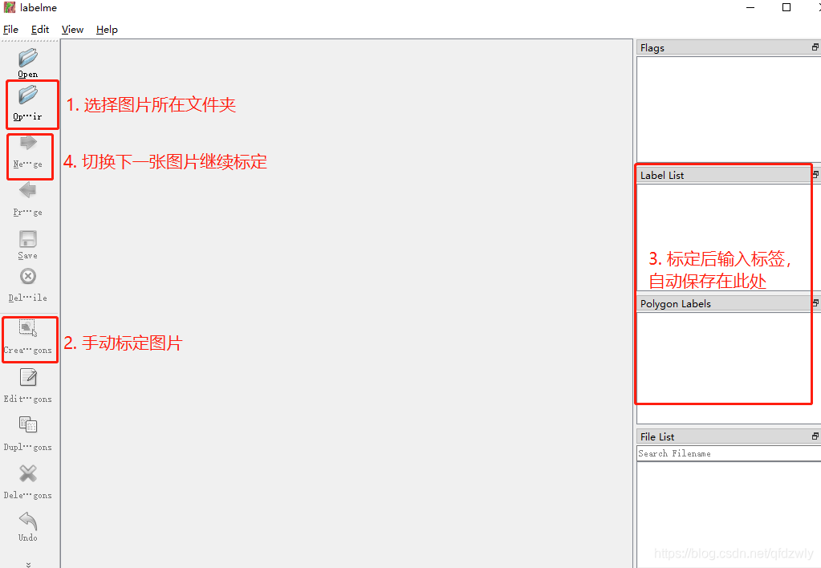Select the Create Polygons tool

tap(28, 327)
